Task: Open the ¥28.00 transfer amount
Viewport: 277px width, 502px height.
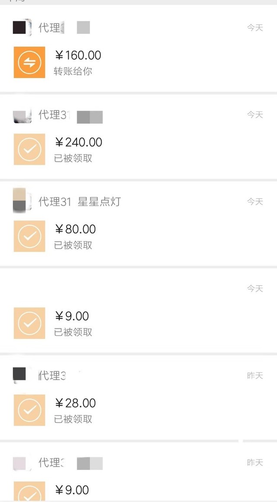Action: pyautogui.click(x=75, y=403)
